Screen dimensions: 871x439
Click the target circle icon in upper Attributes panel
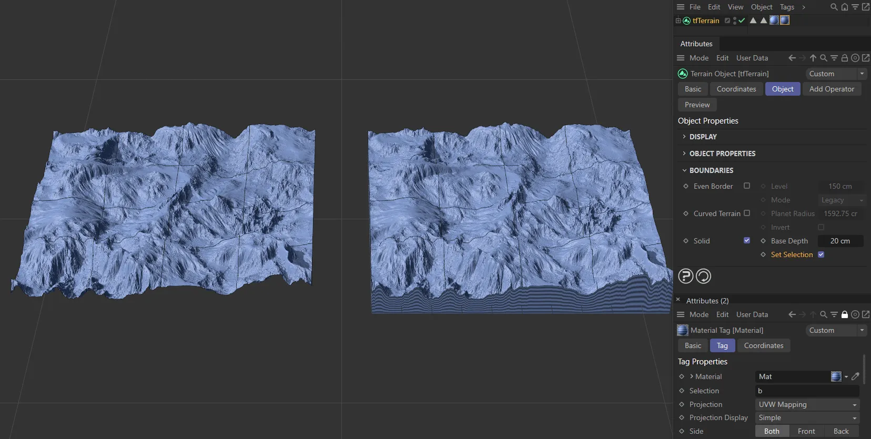855,58
